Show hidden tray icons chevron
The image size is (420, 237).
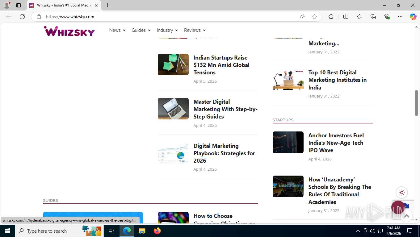[358, 231]
